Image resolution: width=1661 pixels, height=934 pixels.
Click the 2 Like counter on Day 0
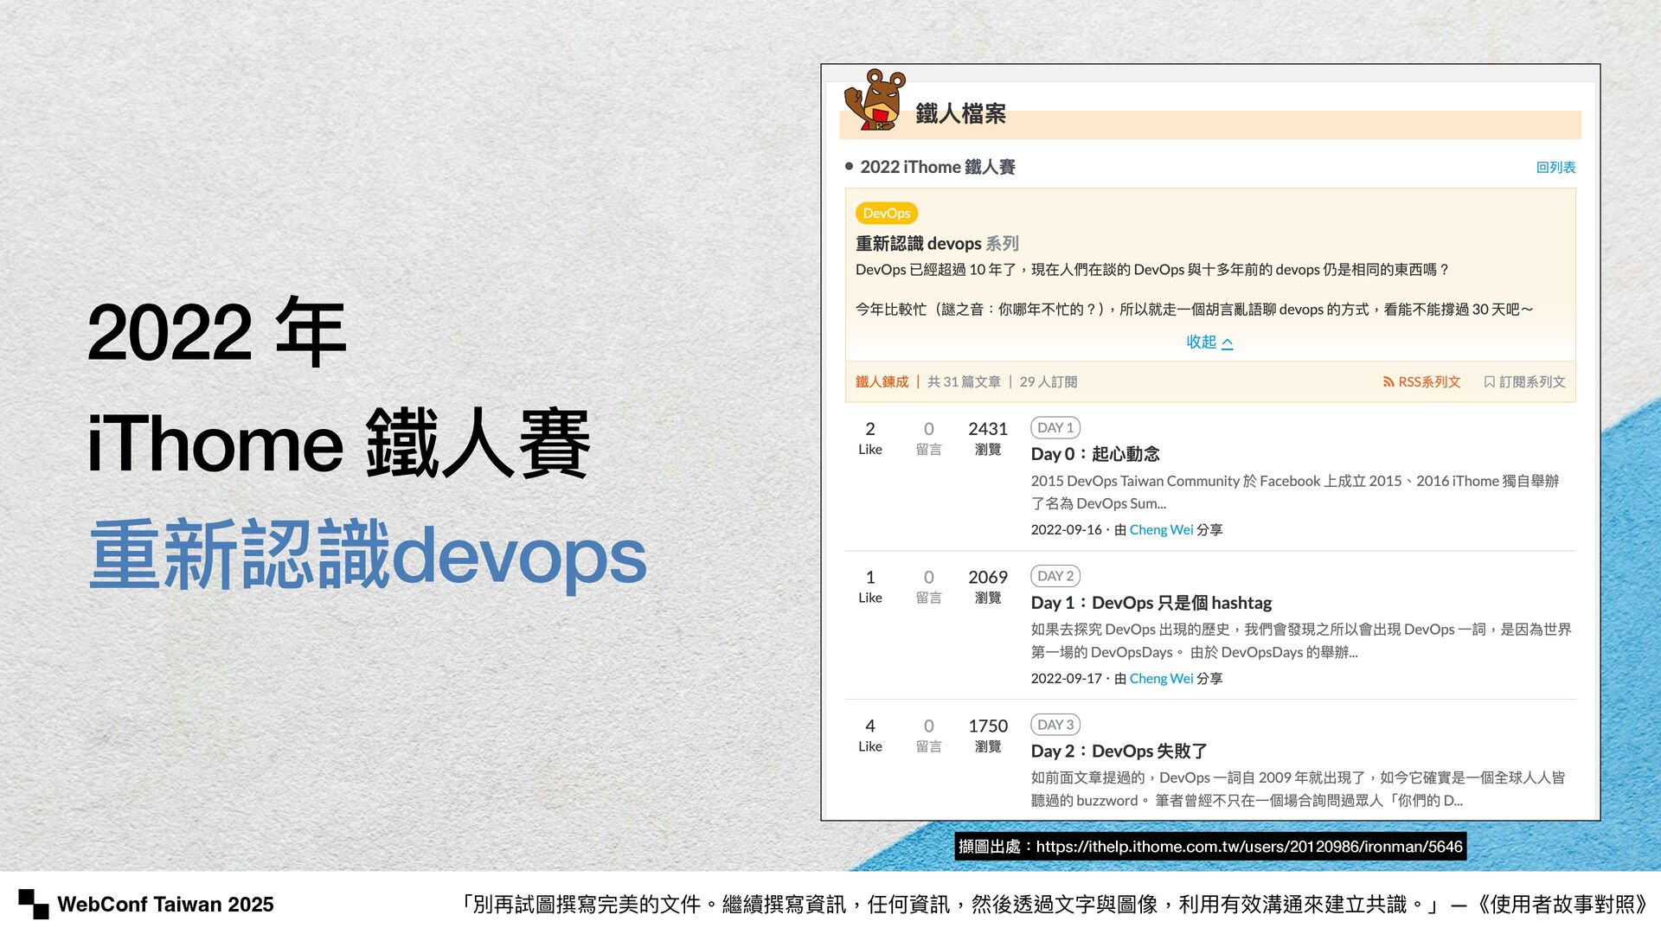869,438
